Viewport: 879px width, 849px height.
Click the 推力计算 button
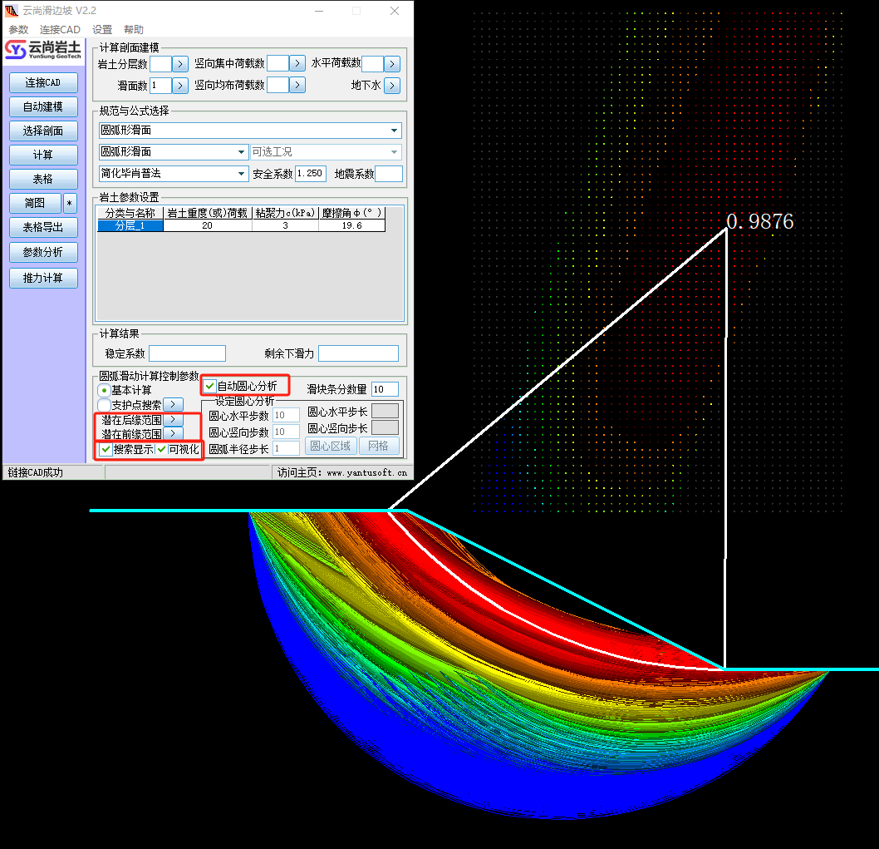[x=43, y=278]
